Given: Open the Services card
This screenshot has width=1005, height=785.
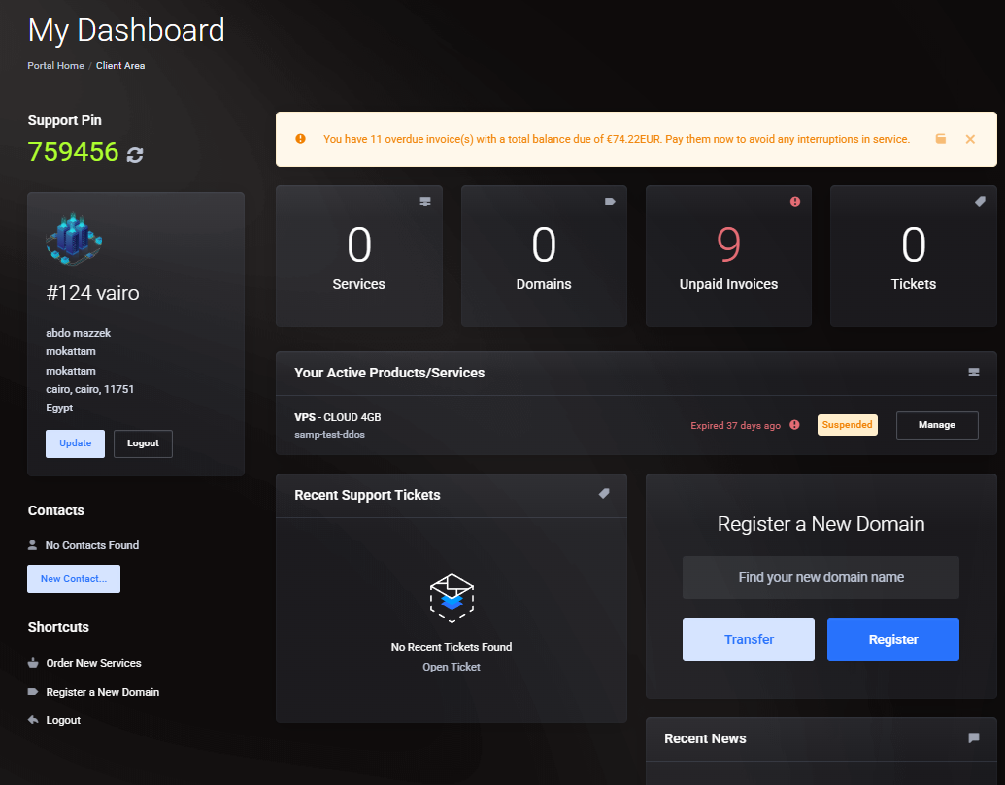Looking at the screenshot, I should coord(359,256).
